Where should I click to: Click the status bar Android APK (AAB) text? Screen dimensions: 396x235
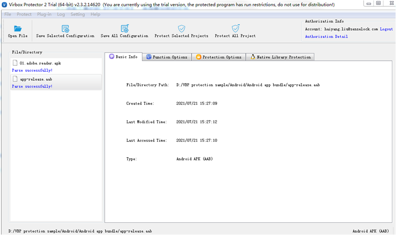tap(370, 231)
